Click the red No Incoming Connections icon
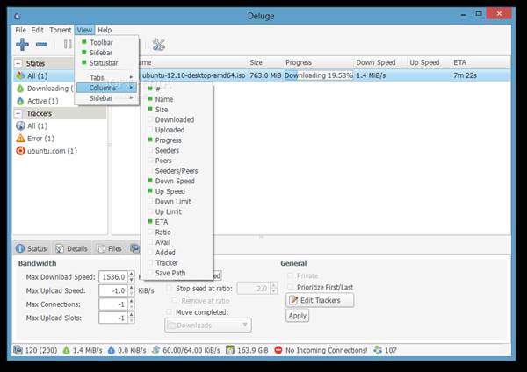The height and width of the screenshot is (372, 527). click(x=278, y=350)
